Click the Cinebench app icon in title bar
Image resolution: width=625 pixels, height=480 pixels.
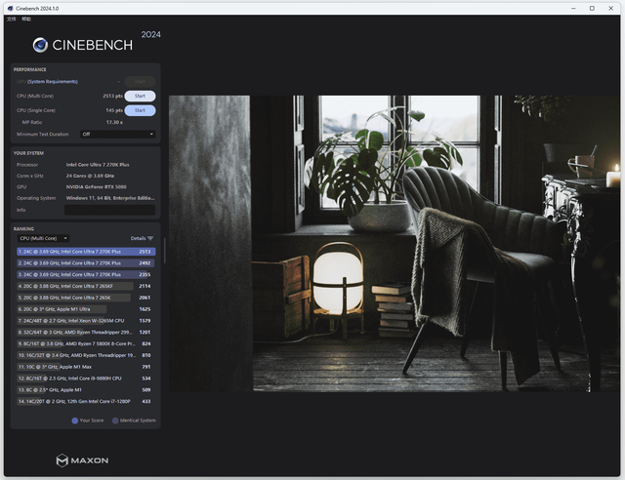pos(11,9)
